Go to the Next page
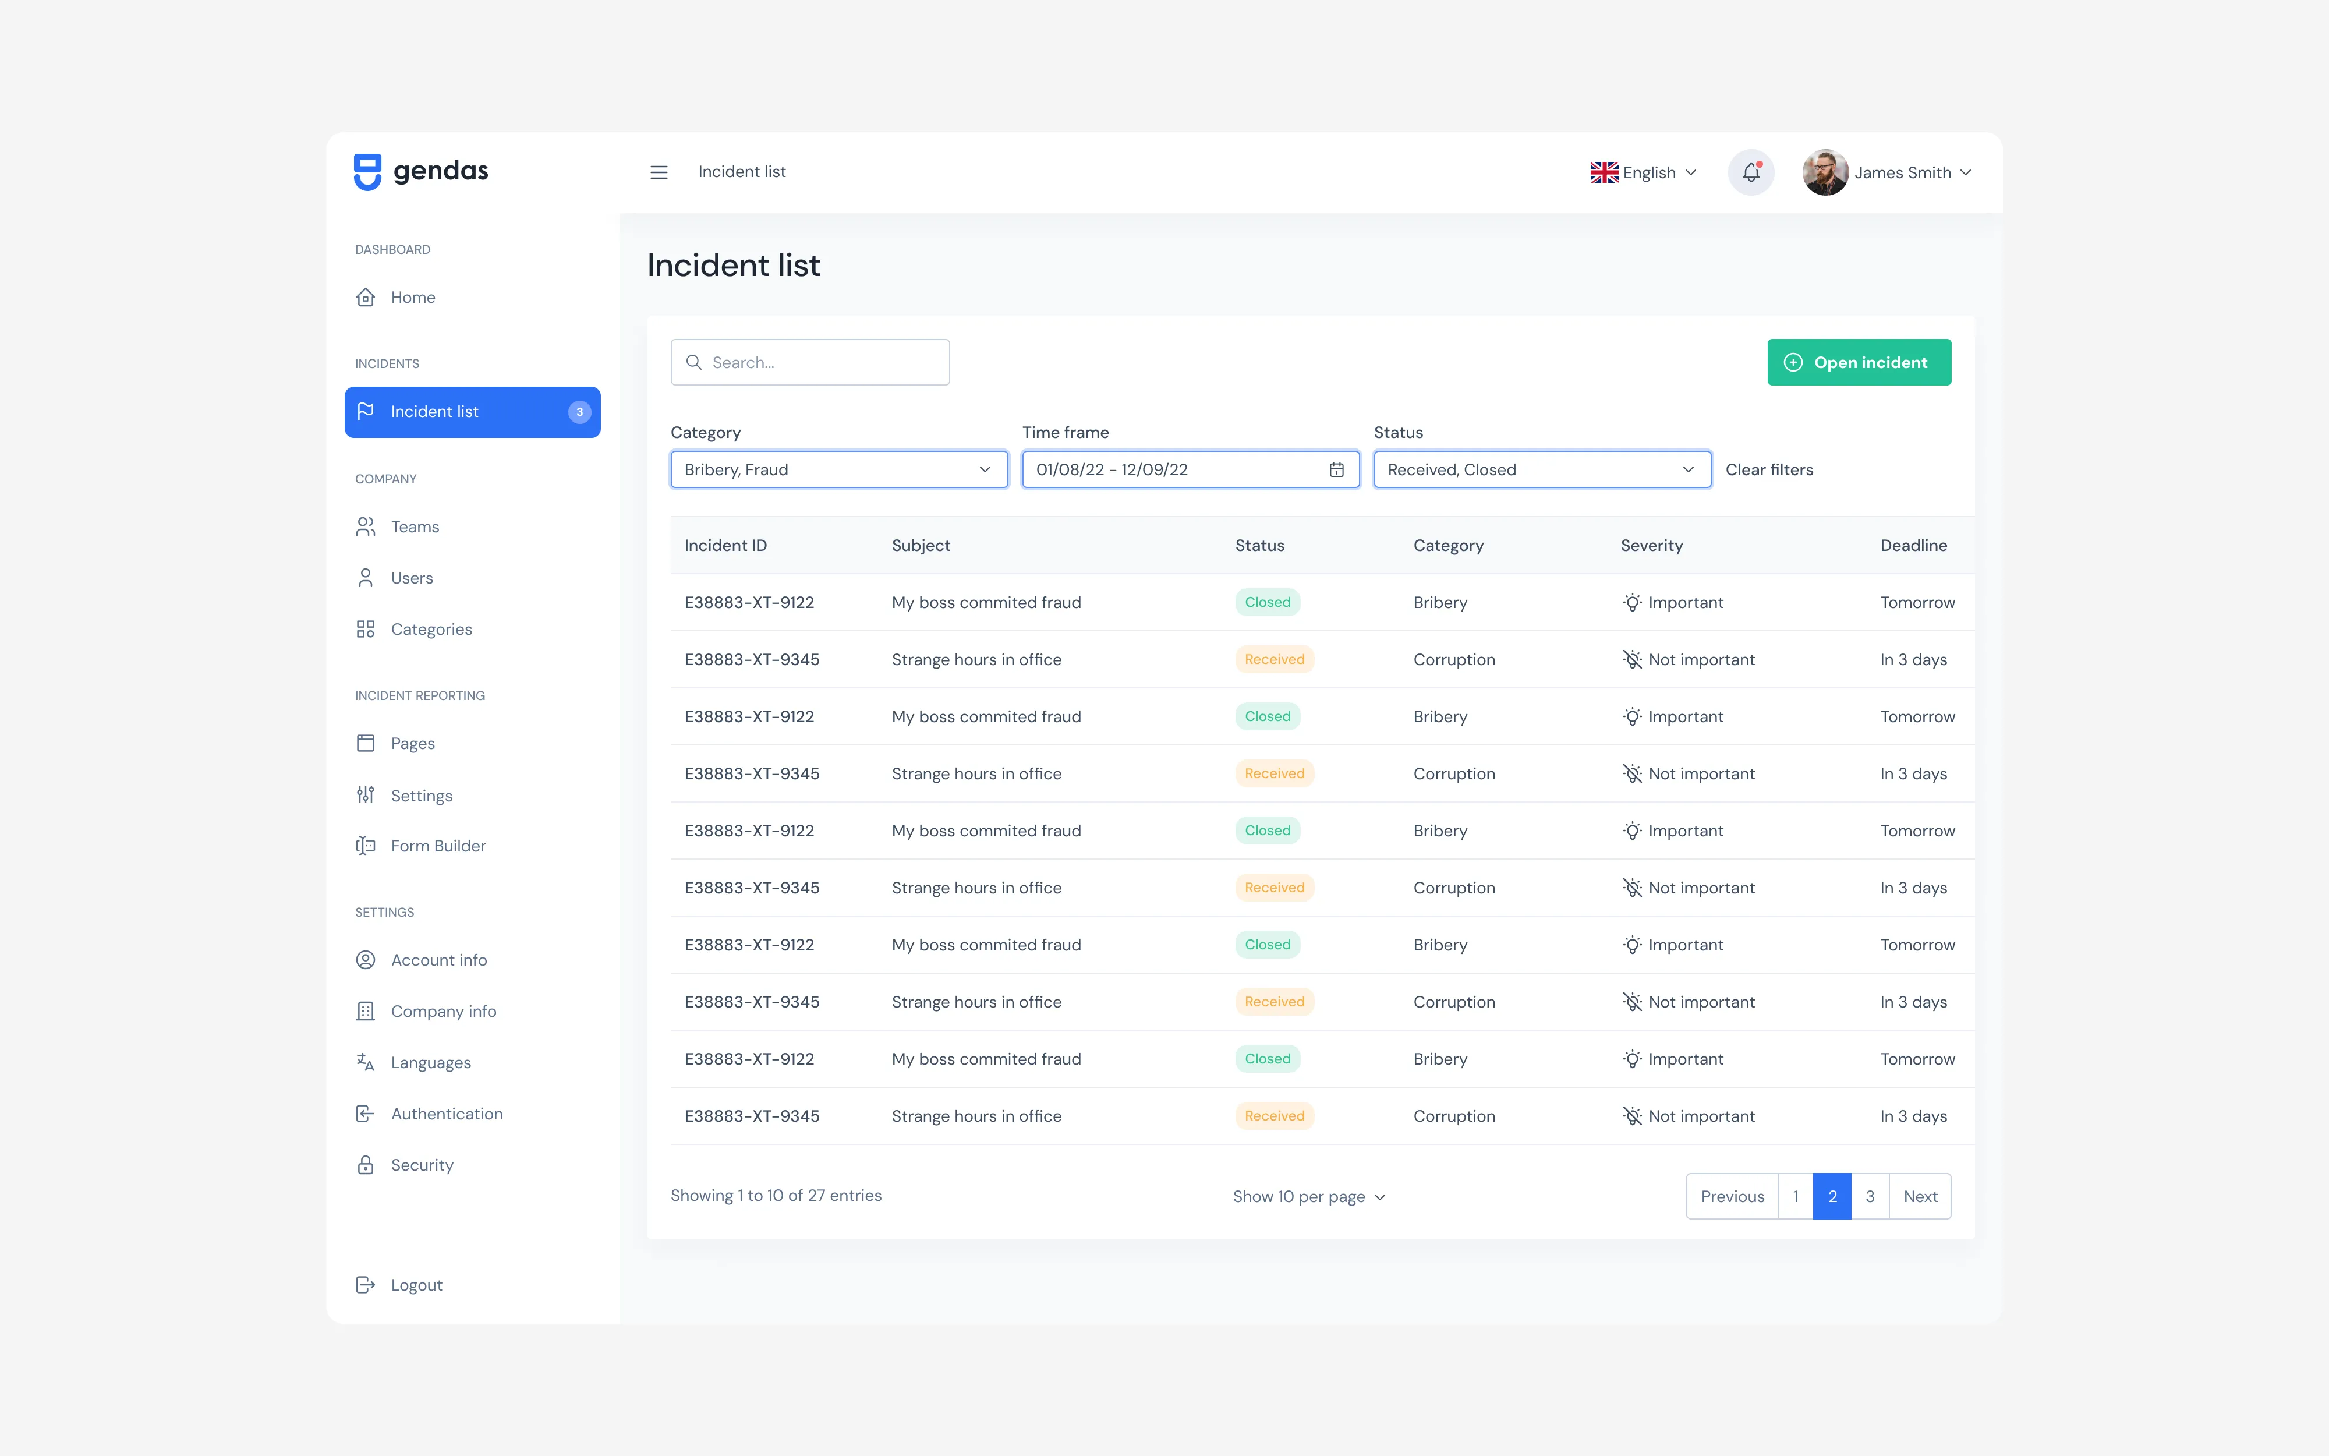2329x1456 pixels. (1920, 1196)
